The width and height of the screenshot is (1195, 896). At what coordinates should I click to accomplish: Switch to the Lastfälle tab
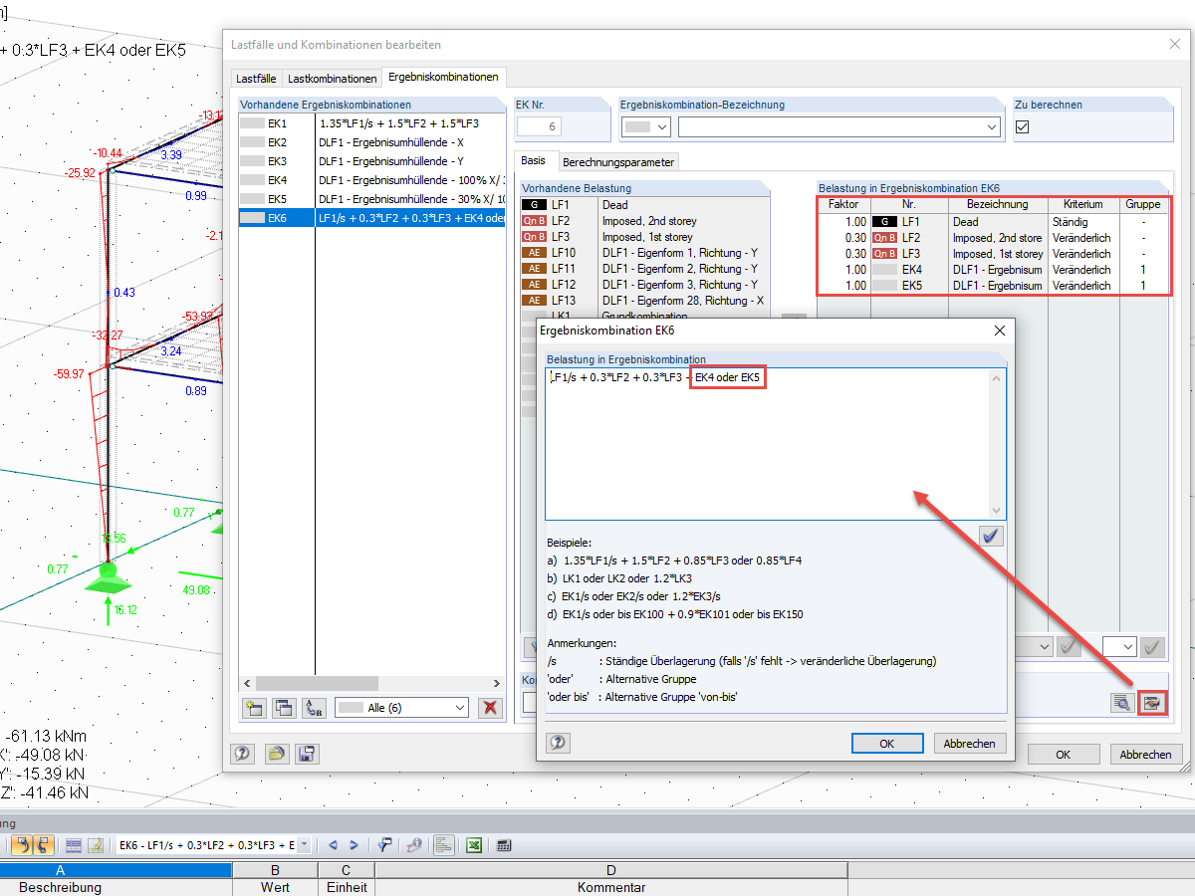256,79
